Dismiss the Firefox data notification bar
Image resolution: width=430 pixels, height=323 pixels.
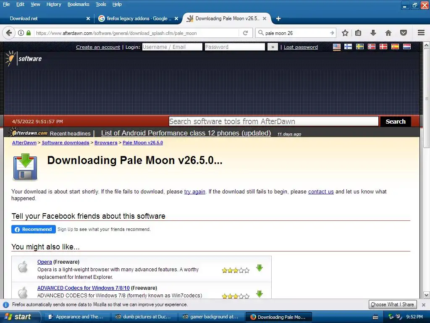pyautogui.click(x=423, y=304)
